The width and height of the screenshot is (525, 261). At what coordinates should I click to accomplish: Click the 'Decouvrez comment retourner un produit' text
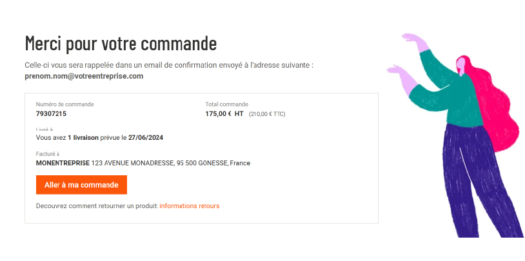(x=97, y=206)
